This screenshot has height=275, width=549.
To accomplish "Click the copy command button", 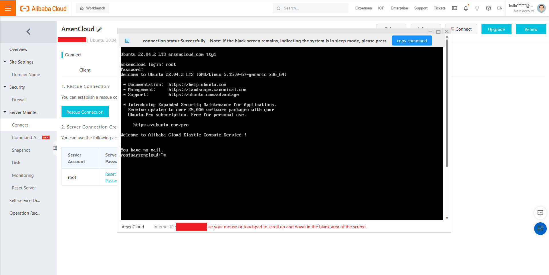I will (x=412, y=41).
